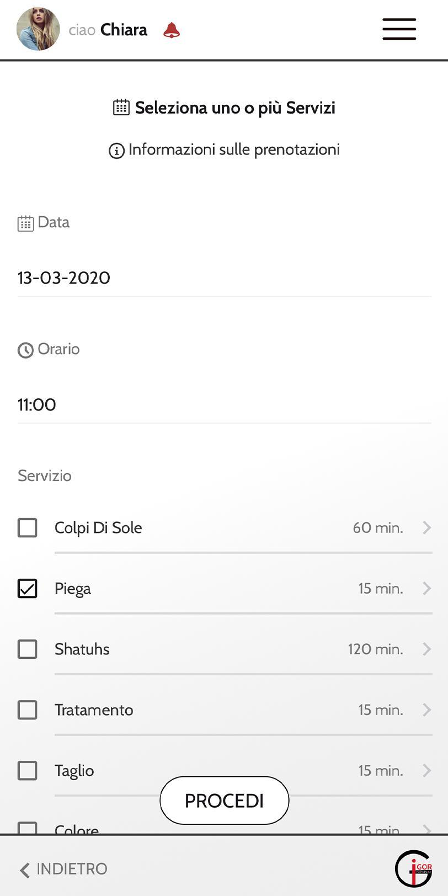Screen dimensions: 448x896
Task: Click the calendar icon in the page title
Action: (121, 107)
